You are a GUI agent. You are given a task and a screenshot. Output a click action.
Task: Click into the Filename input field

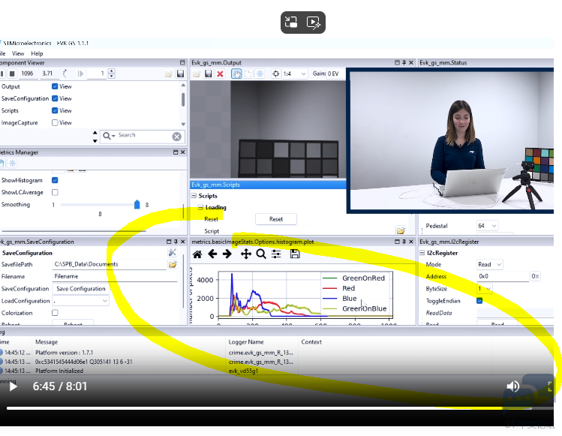click(x=115, y=276)
